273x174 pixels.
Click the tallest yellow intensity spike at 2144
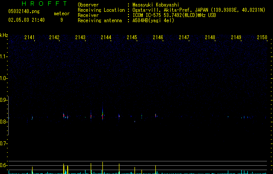tap(102, 168)
